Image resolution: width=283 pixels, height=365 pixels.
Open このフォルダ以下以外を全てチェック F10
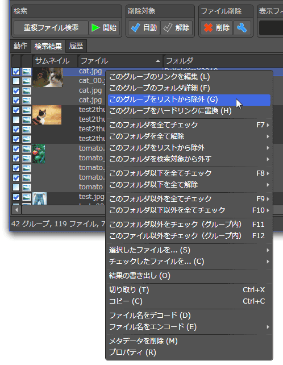point(189,210)
